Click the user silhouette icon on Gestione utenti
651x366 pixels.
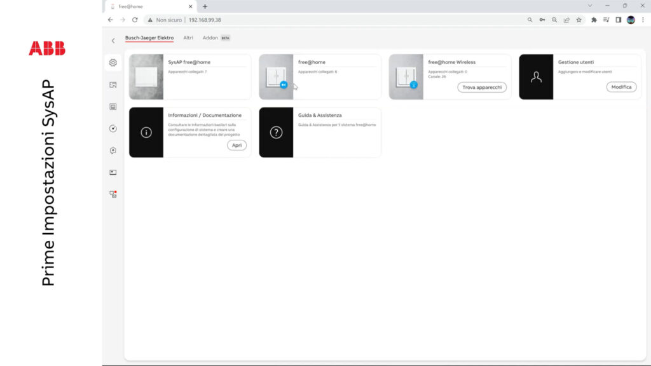click(536, 77)
